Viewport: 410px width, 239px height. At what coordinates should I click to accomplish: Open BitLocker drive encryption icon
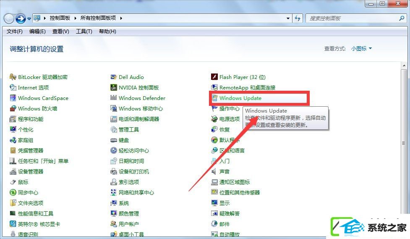[x=13, y=77]
